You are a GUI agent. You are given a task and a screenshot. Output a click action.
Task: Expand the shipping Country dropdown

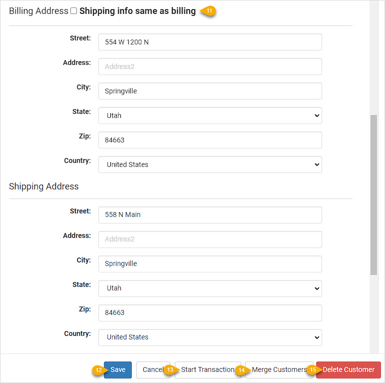pos(210,337)
